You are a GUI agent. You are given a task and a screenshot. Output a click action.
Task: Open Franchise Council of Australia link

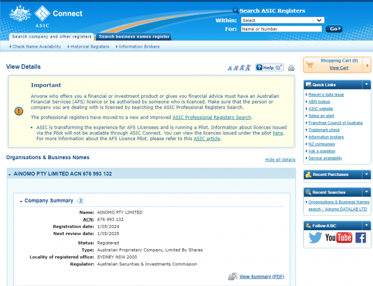[x=335, y=123]
